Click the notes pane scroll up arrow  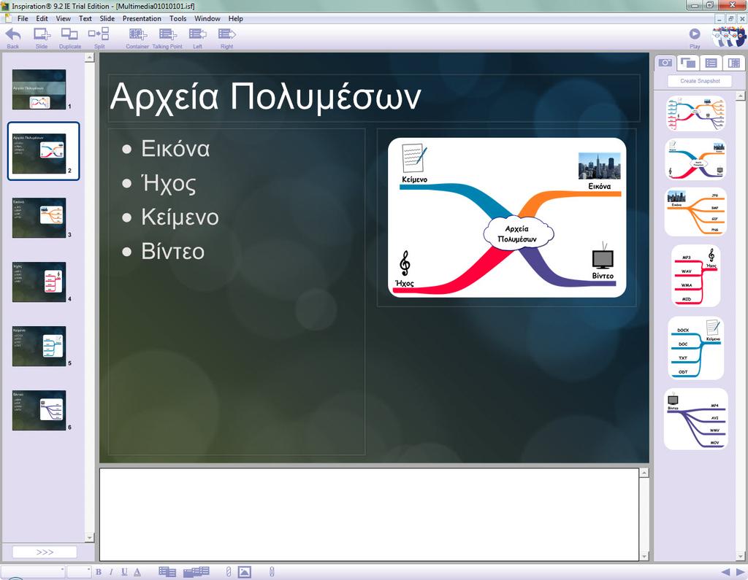point(644,473)
